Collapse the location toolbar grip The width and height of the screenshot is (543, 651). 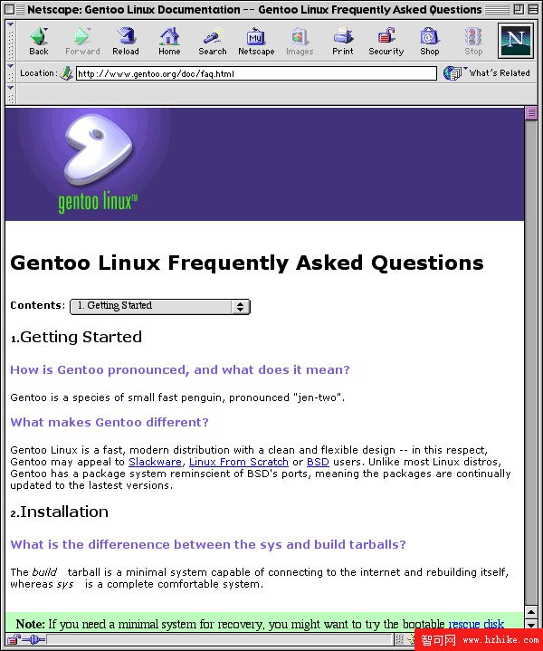point(10,73)
